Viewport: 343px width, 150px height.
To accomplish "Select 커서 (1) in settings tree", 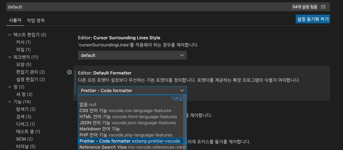I will click(x=23, y=42).
